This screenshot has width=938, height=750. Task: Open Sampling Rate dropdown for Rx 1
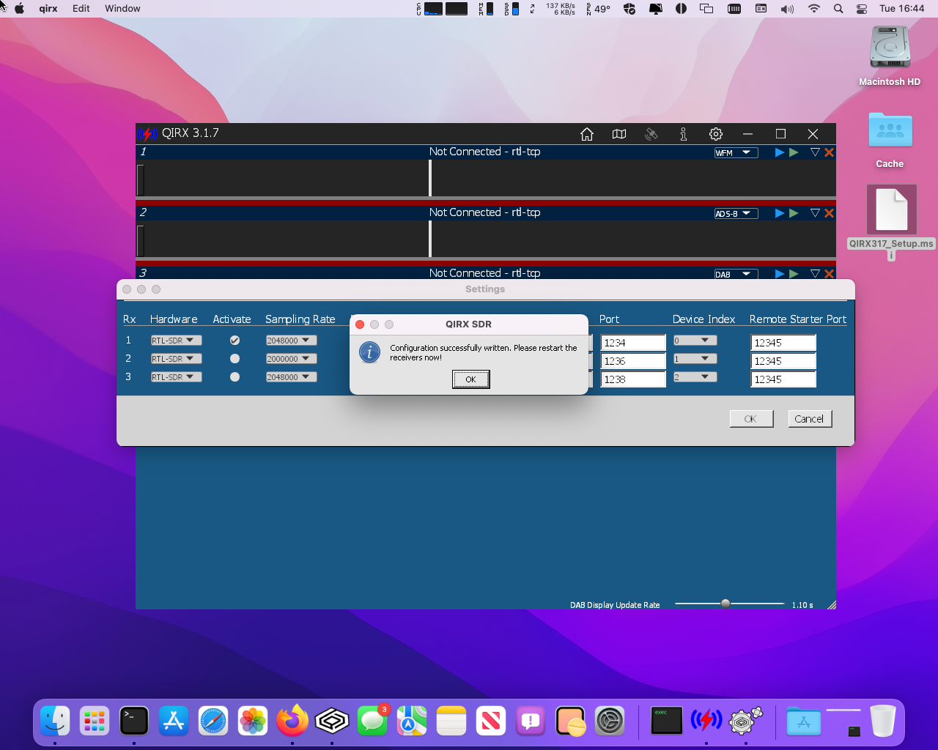pyautogui.click(x=291, y=341)
